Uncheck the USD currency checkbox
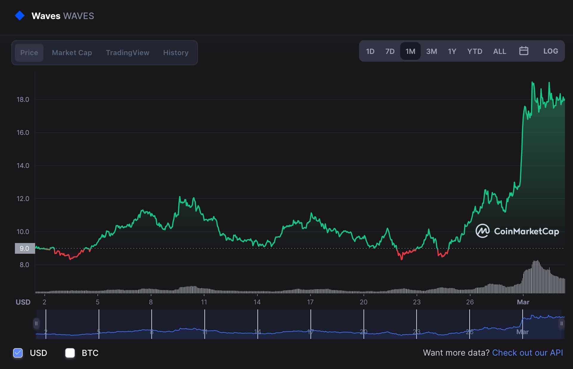Viewport: 573px width, 369px height. (x=18, y=353)
